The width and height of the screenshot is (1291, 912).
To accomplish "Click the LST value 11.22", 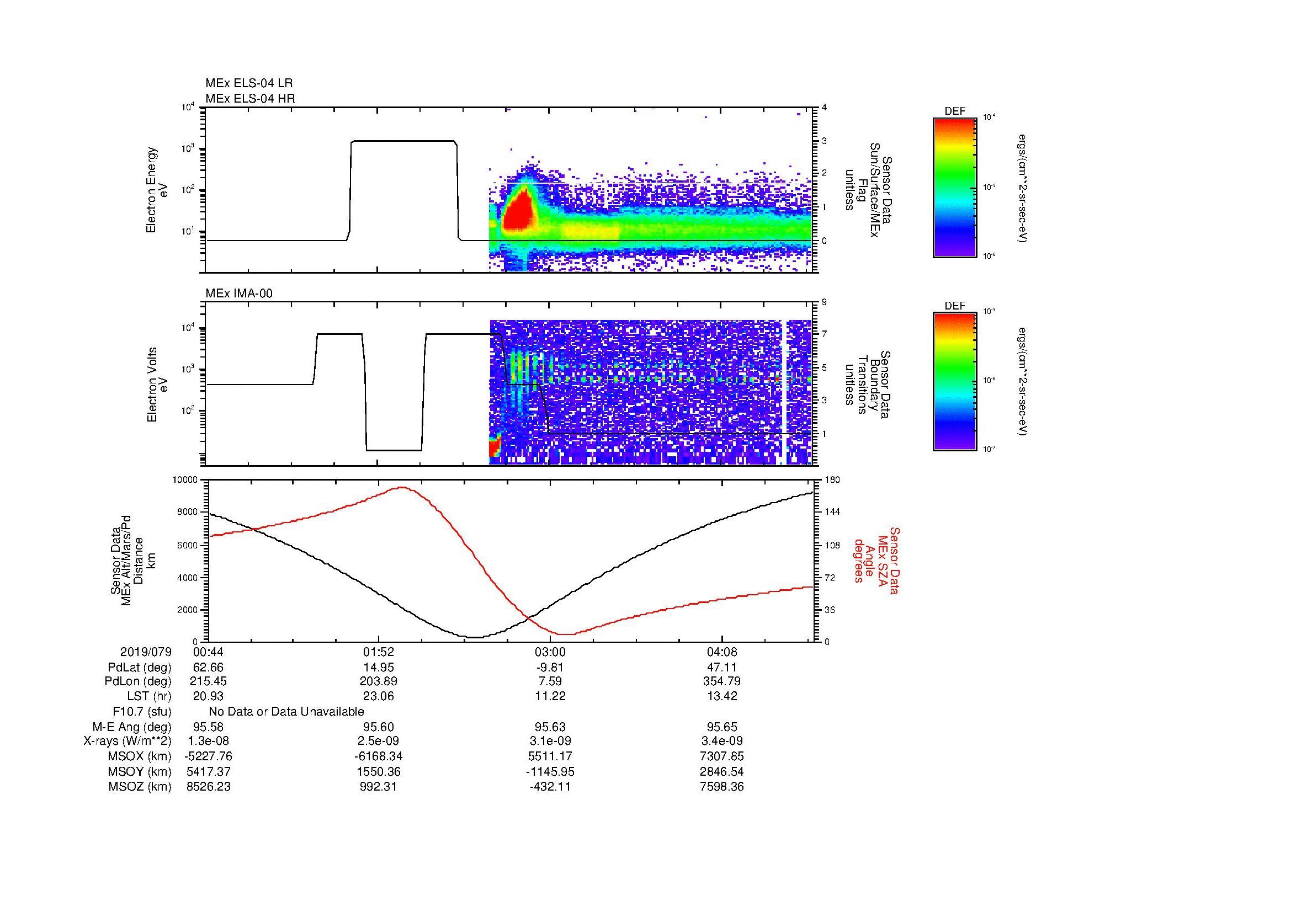I will tap(550, 696).
